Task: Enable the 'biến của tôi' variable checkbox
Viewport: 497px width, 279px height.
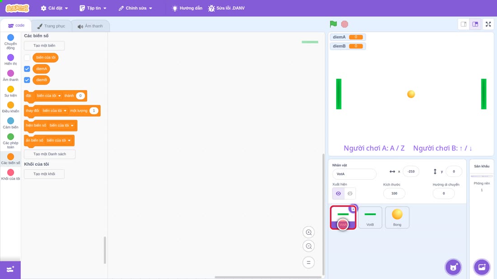Action: [x=27, y=58]
